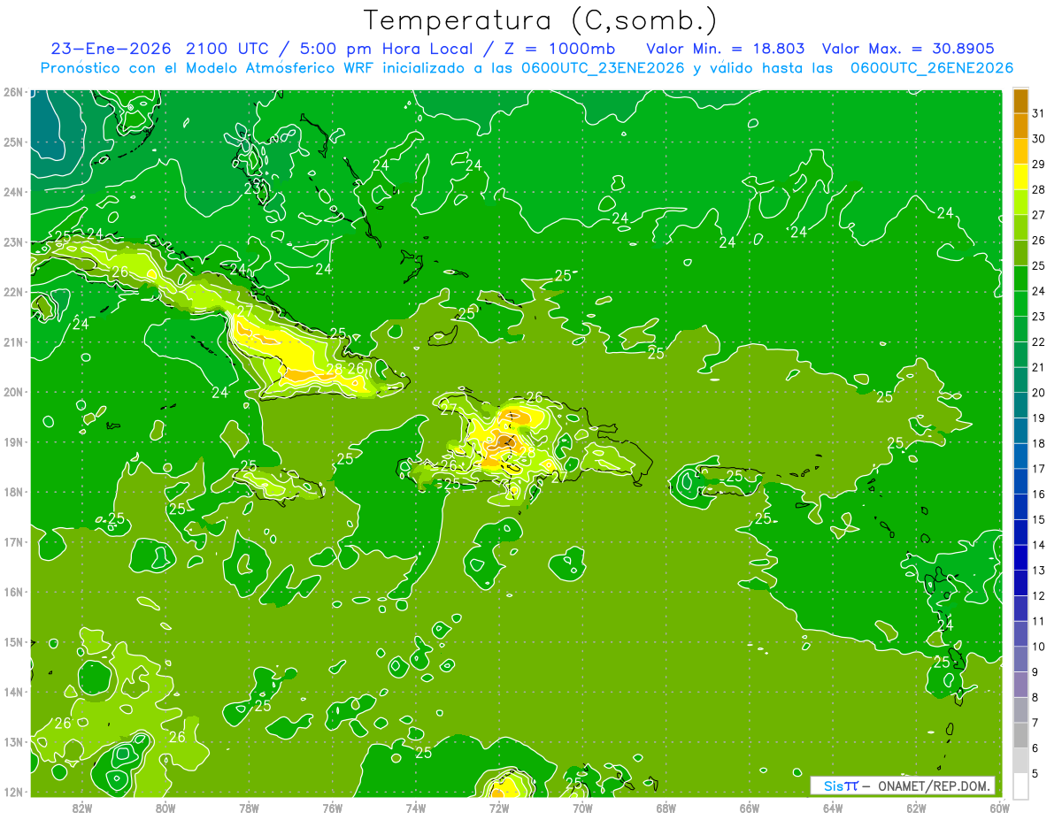Click the "60W" longitude axis label
1062x820 pixels.
[x=998, y=807]
